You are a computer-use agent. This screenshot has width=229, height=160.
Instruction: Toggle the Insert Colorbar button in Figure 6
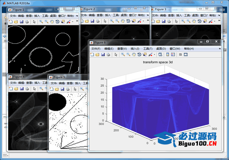point(168,55)
